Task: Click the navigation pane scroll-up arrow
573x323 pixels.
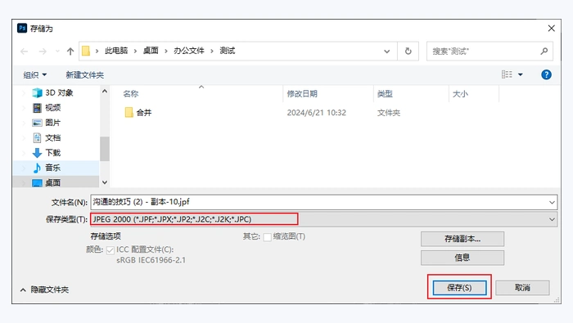Action: [105, 92]
